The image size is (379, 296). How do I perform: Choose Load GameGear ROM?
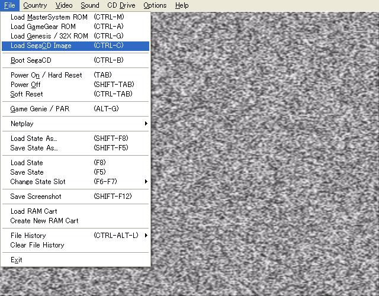(x=75, y=27)
